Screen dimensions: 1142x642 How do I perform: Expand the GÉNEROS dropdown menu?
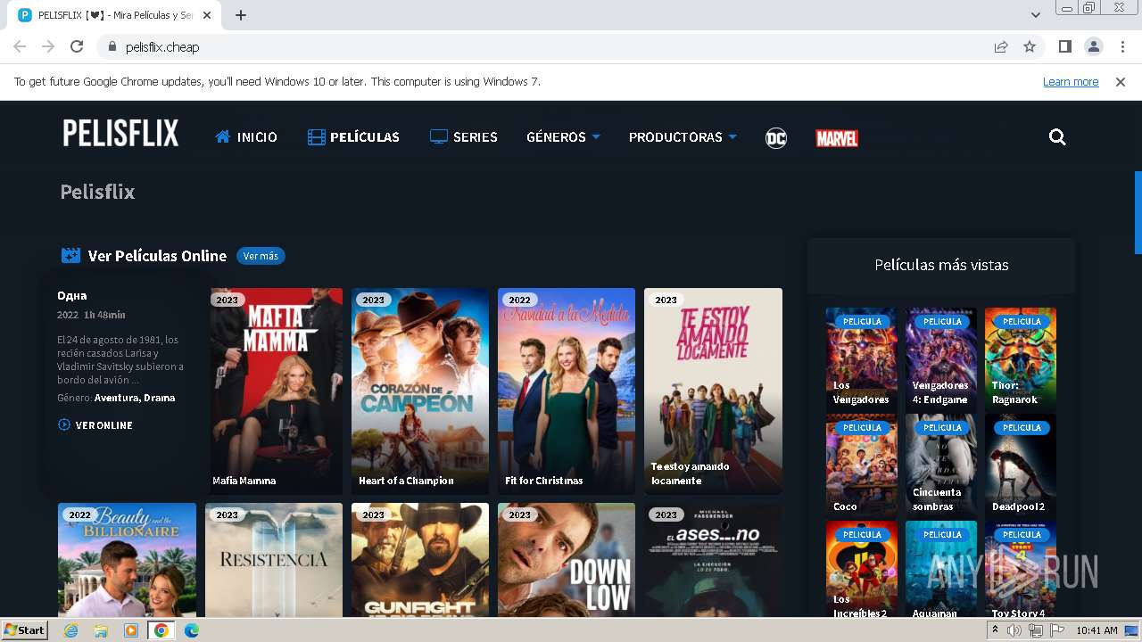pyautogui.click(x=563, y=137)
